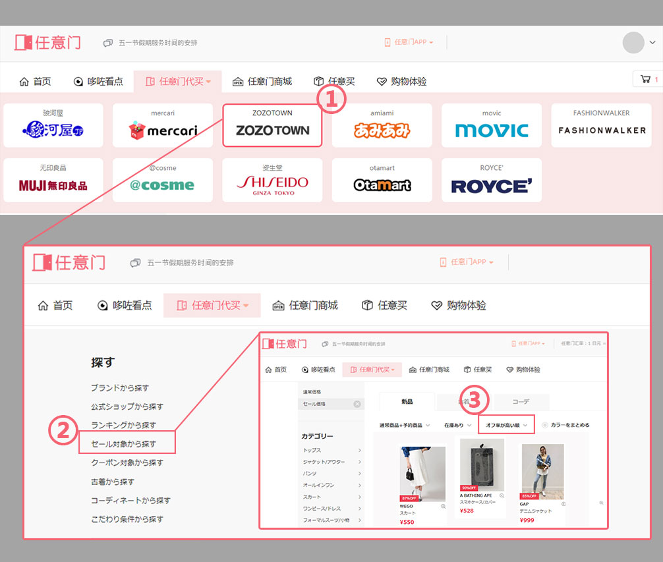Expand 任意门代买 in the middle screenshot
This screenshot has width=663, height=562.
pos(212,306)
